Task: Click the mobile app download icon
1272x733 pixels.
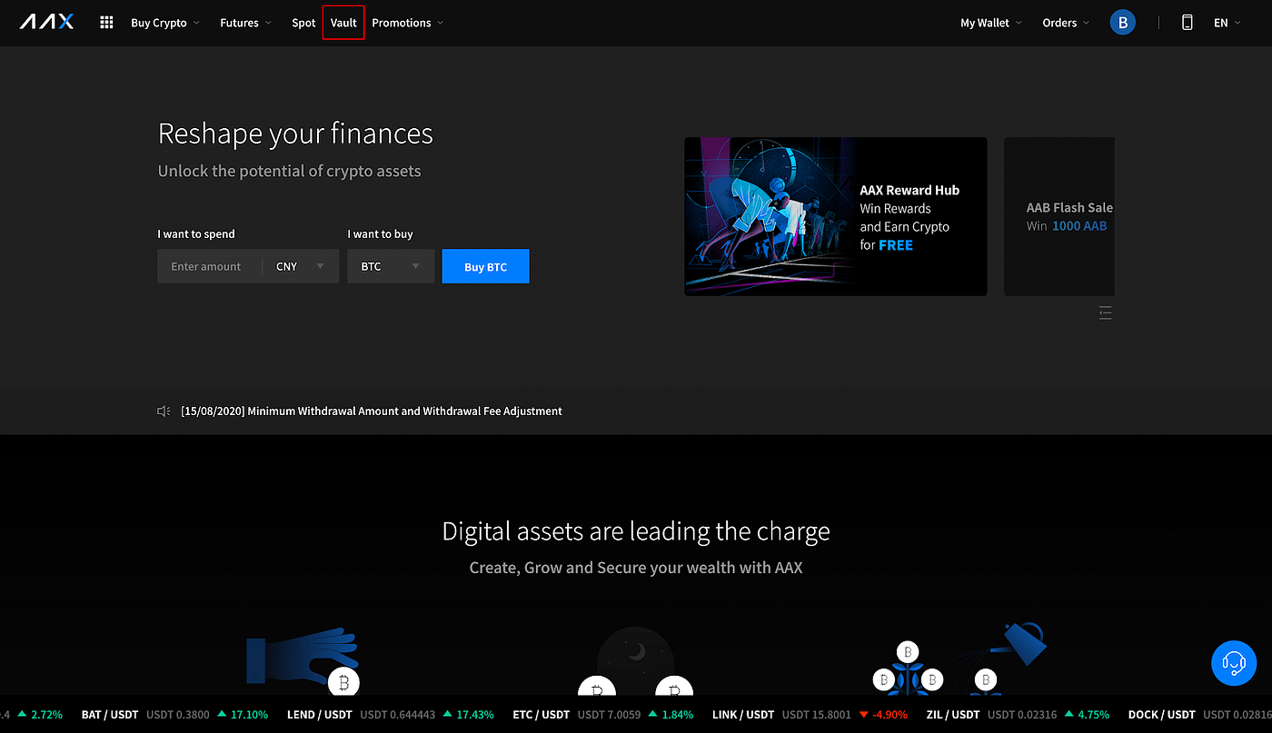Action: [1187, 22]
